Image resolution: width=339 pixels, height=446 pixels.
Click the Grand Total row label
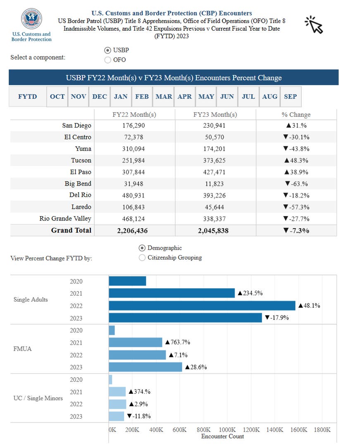tap(71, 230)
